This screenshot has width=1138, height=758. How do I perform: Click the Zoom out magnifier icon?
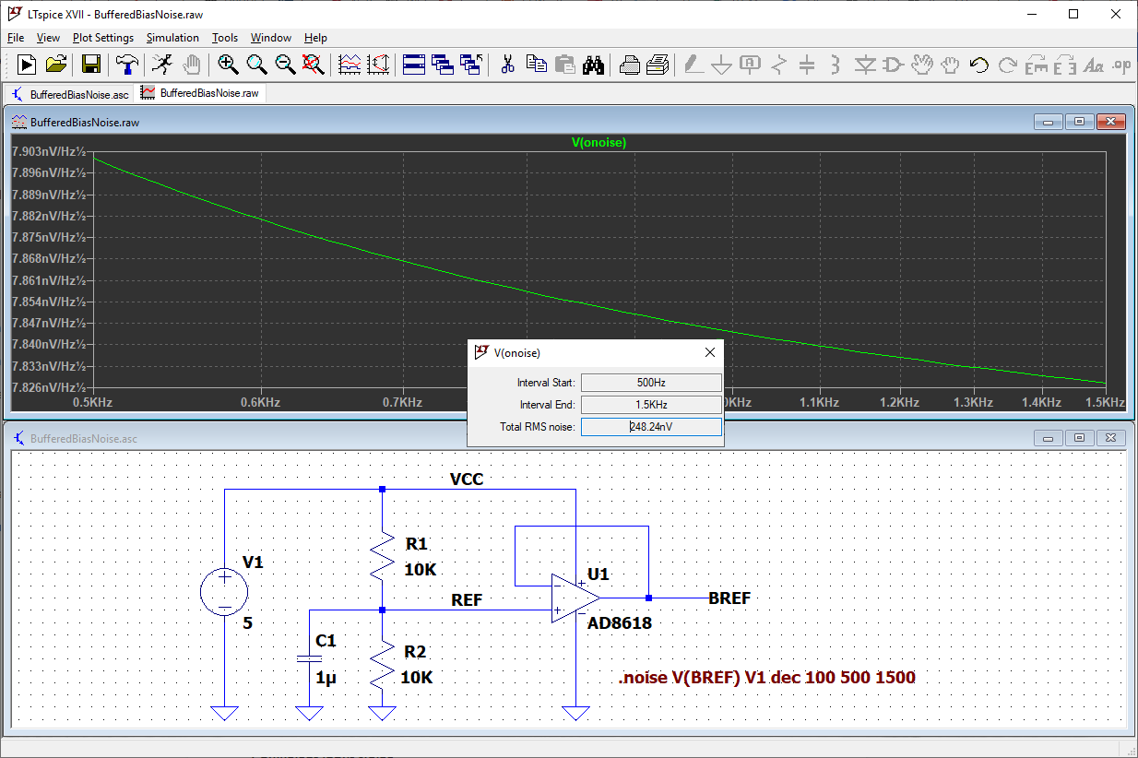tap(285, 65)
